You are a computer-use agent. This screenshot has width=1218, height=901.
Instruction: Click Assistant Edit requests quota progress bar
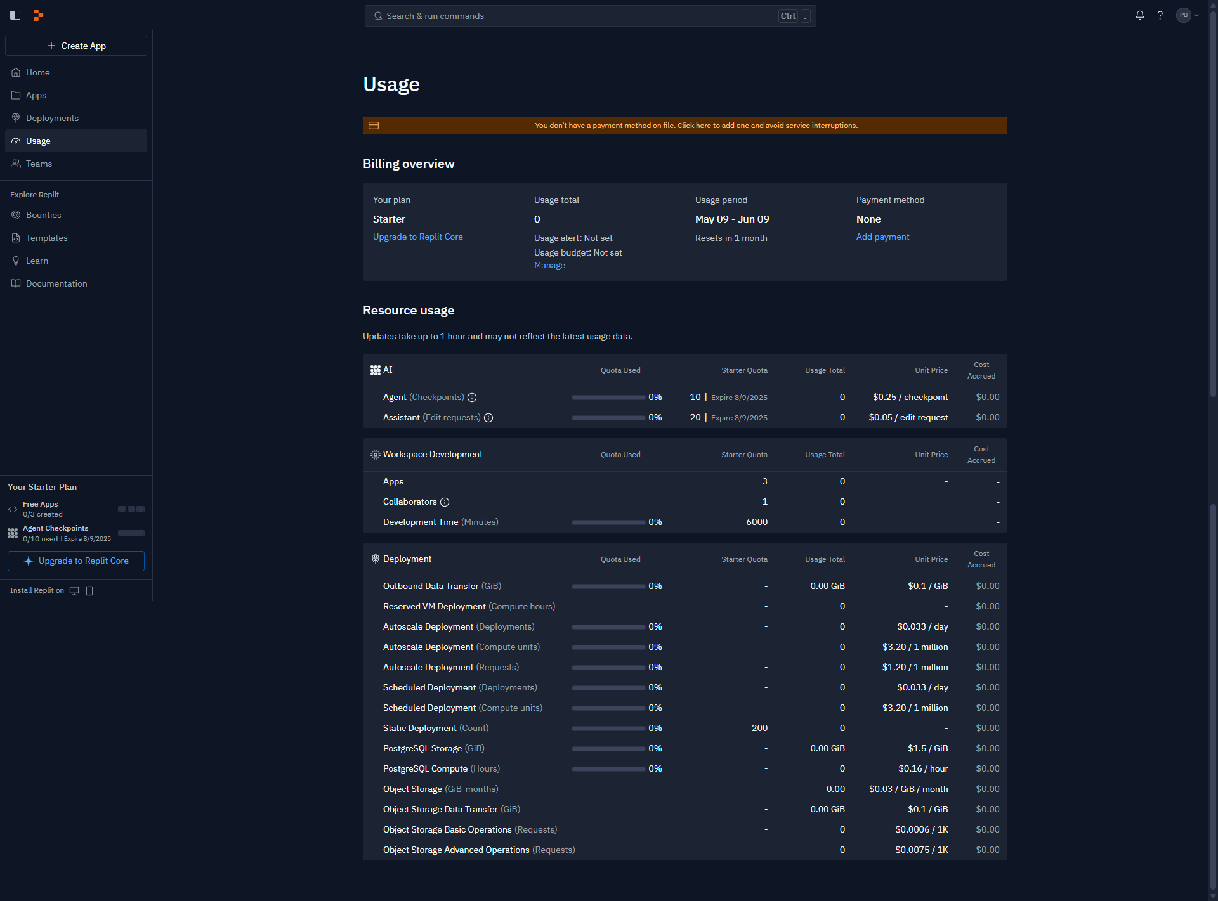pyautogui.click(x=608, y=418)
